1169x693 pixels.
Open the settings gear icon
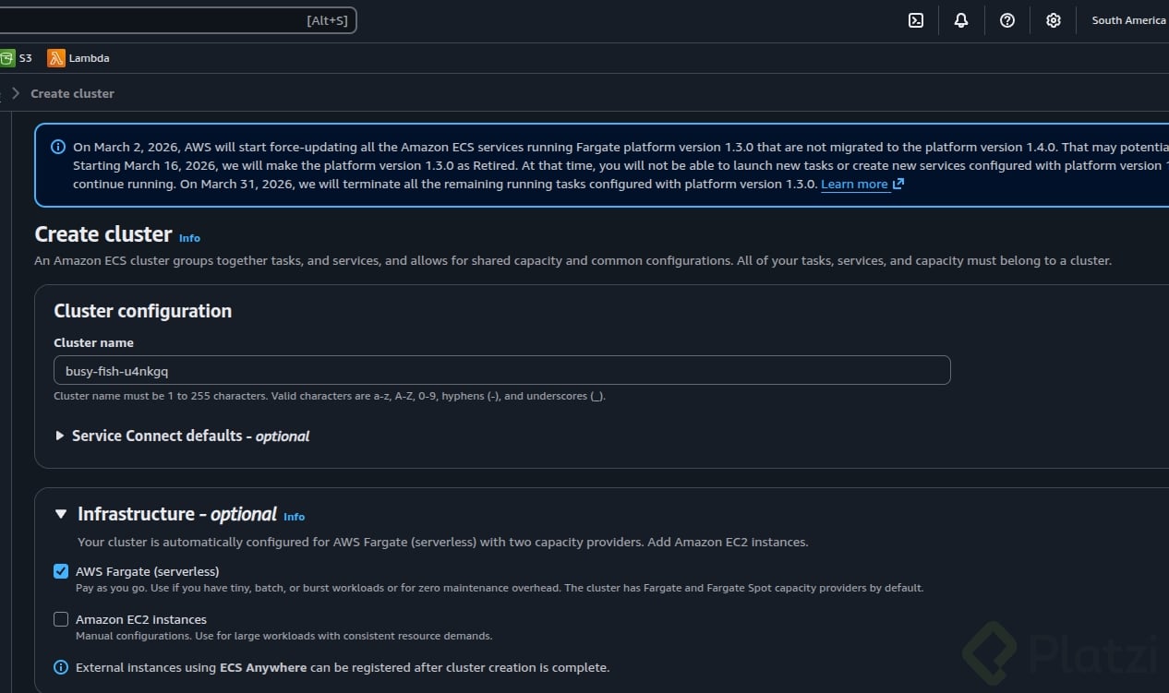tap(1054, 20)
